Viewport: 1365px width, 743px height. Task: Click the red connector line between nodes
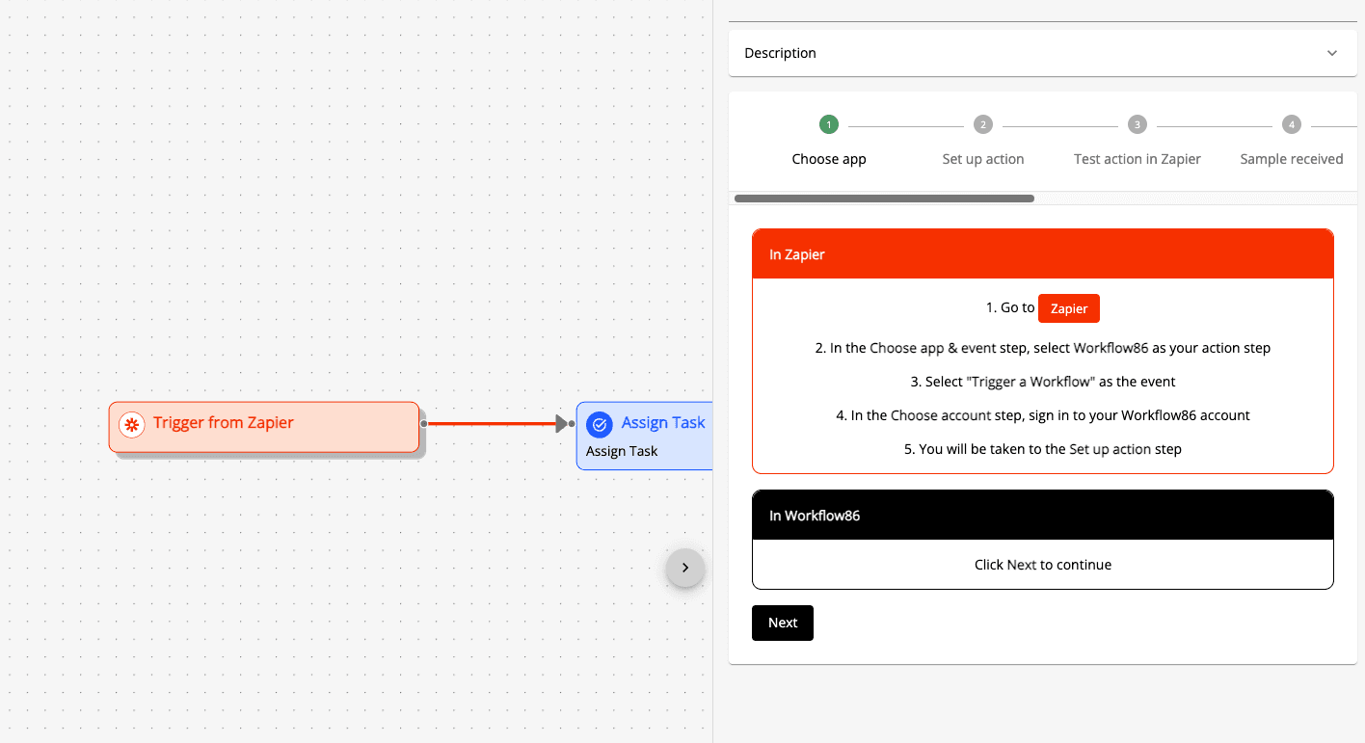pos(492,423)
